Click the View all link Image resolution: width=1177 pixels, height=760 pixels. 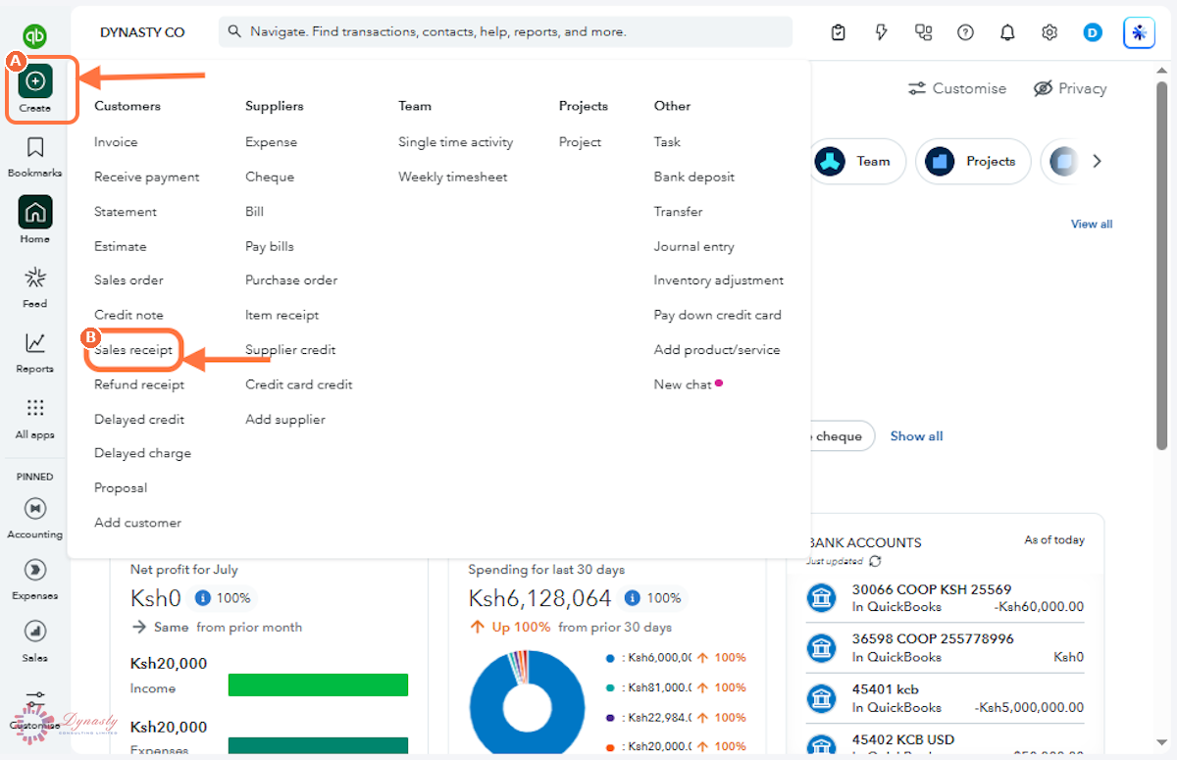(x=1092, y=225)
